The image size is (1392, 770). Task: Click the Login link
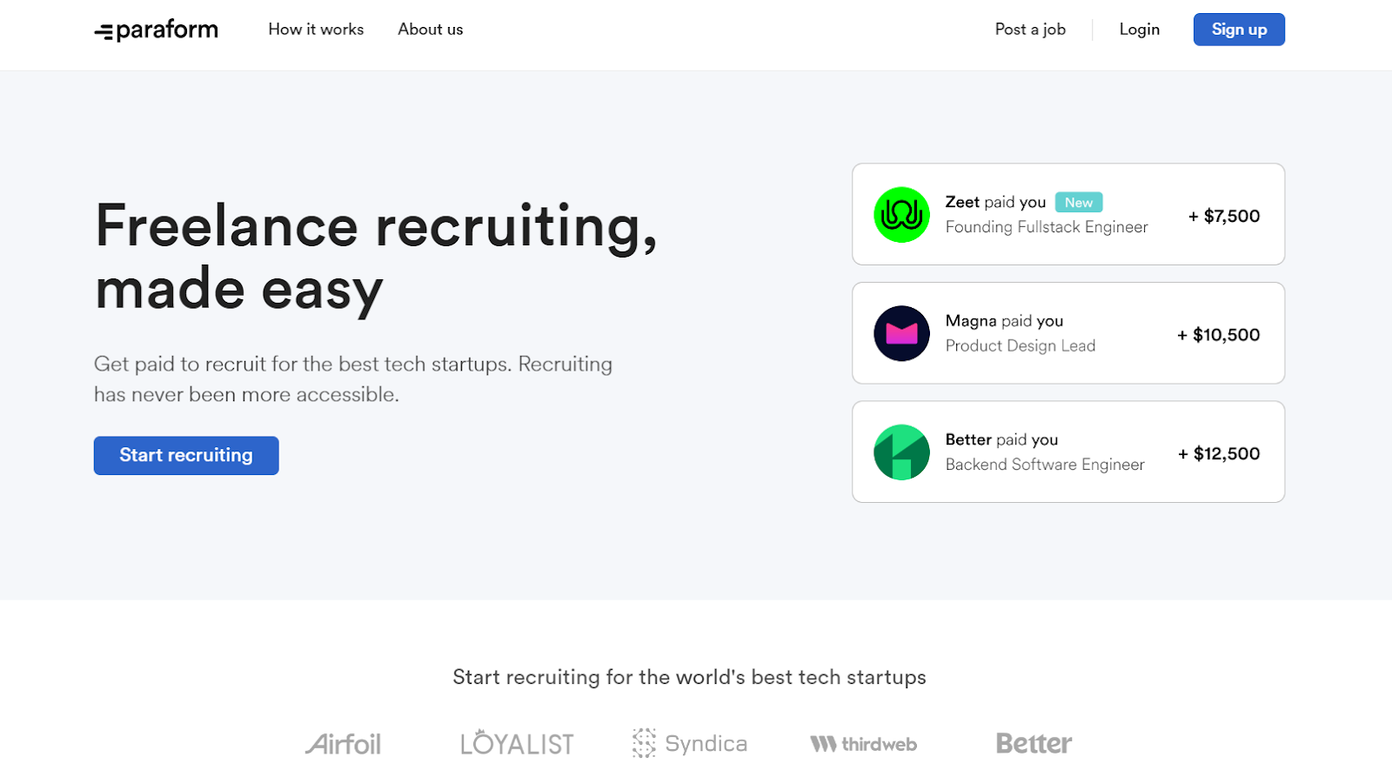[x=1139, y=29]
